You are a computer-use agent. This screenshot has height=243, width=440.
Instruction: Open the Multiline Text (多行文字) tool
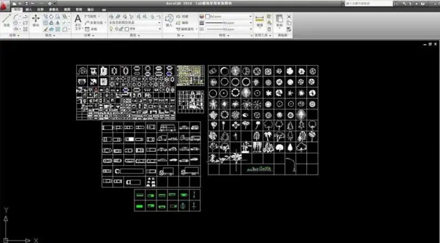78,22
